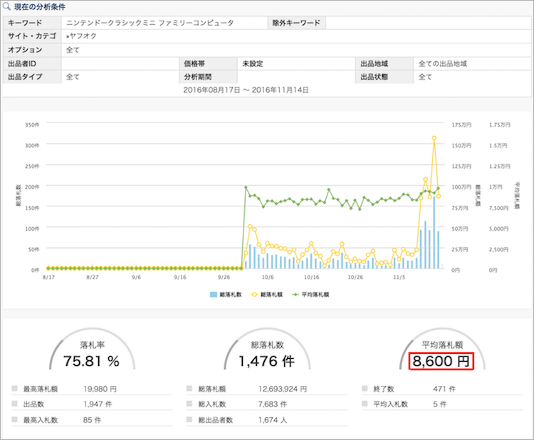
Task: Click the gray square beside 出品数
Action: [x=15, y=404]
